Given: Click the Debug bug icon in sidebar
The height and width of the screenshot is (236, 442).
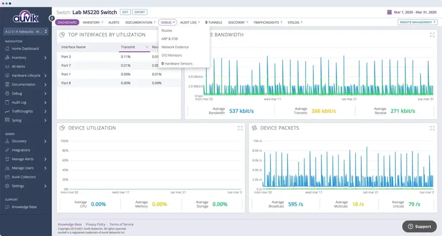Looking at the screenshot, I should click(x=7, y=93).
